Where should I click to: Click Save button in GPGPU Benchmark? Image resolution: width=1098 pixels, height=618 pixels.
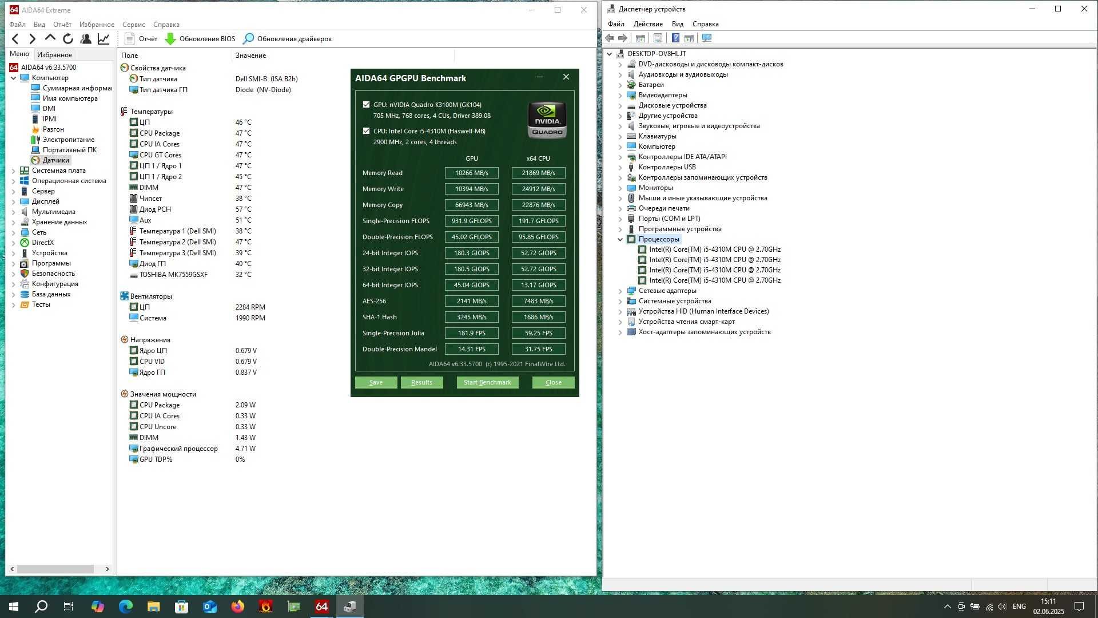[x=376, y=382]
